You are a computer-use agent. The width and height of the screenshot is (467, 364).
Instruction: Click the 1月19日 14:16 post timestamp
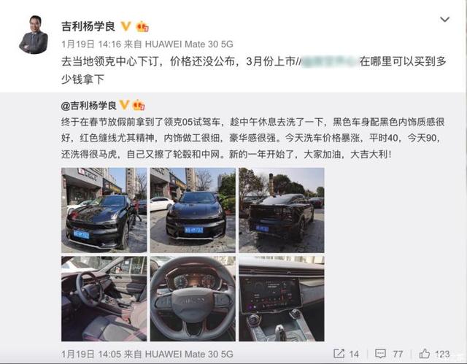click(91, 44)
